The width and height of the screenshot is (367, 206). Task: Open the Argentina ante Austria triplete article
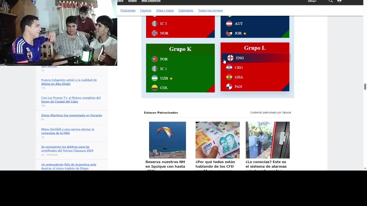[69, 166]
